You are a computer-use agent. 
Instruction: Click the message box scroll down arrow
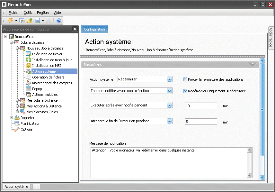coord(249,175)
